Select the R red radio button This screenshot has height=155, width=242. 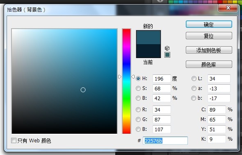[x=138, y=110]
